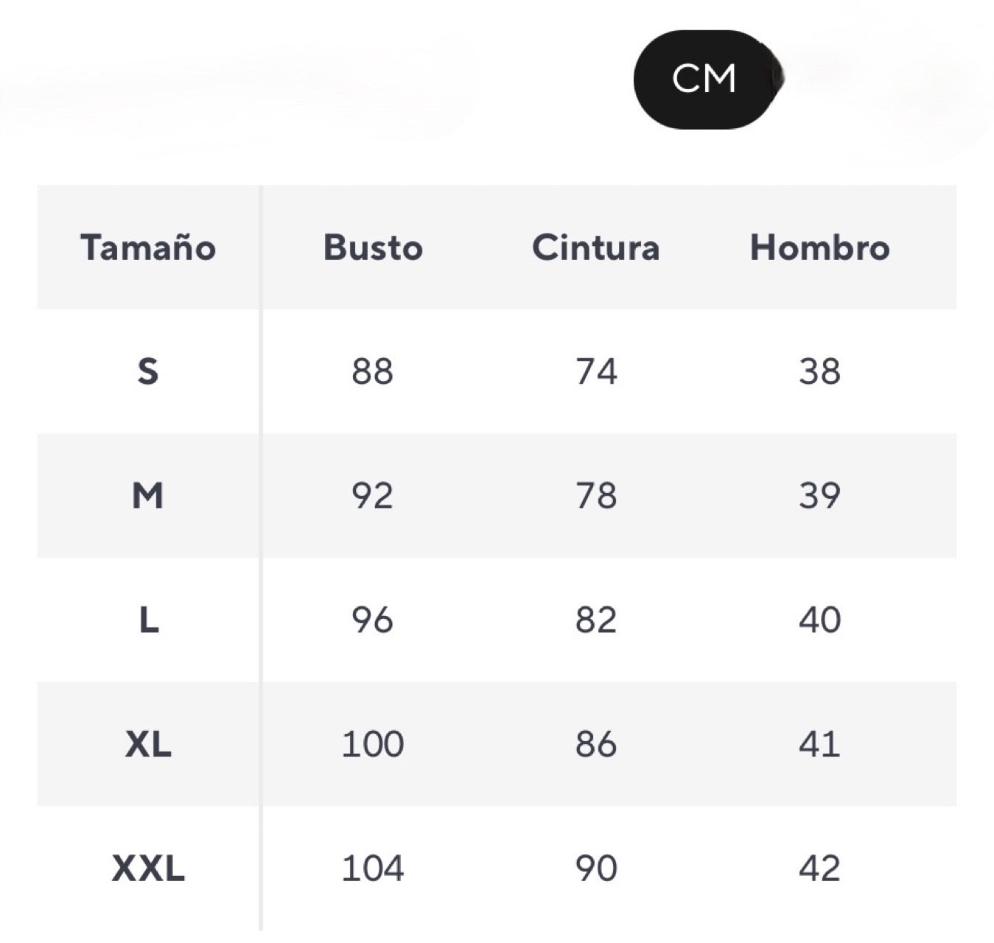
Task: Select the M size row label
Action: pyautogui.click(x=148, y=495)
